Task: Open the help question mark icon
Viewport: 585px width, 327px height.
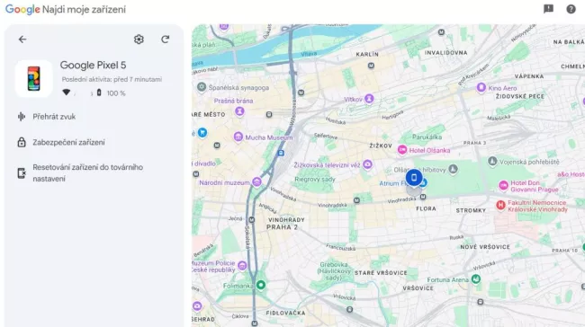Action: [571, 9]
